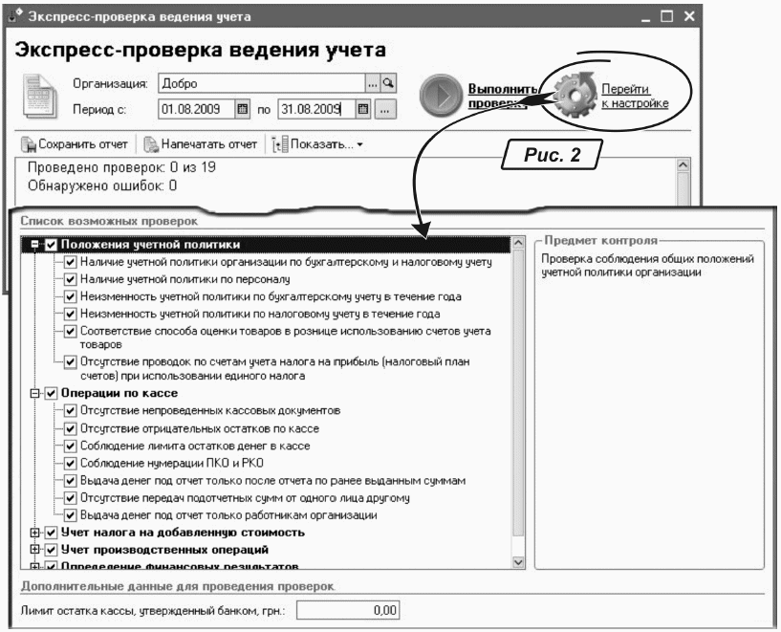Open the Показать dropdown menu
Screen dimensions: 781x632
pos(309,144)
